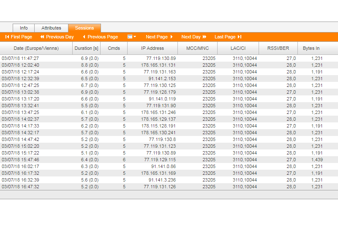Click Previous Page navigation button
The height and width of the screenshot is (225, 338).
click(100, 37)
